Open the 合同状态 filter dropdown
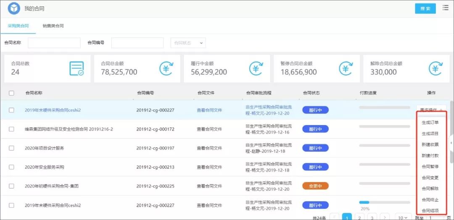 [188, 43]
